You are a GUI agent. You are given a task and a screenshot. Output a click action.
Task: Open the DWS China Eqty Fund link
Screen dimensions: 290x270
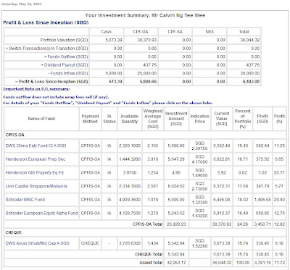click(36, 145)
